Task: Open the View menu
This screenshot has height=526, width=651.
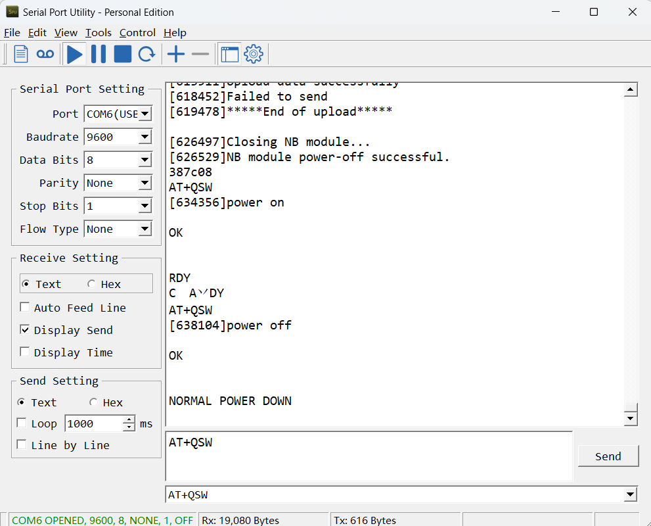Action: coord(66,33)
